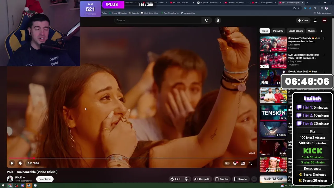Viewport: 334px width, 188px height.
Task: Show more filter chips with right arrow
Action: [x=321, y=31]
